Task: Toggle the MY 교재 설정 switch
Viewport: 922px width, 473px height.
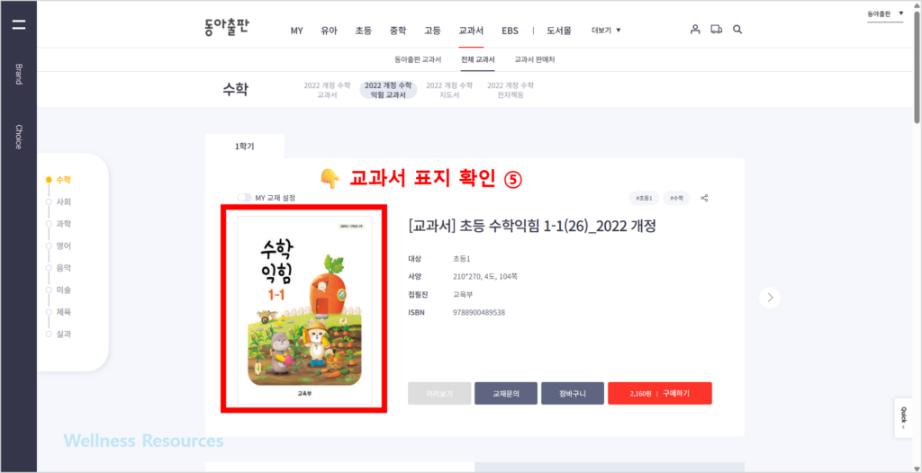Action: tap(244, 198)
